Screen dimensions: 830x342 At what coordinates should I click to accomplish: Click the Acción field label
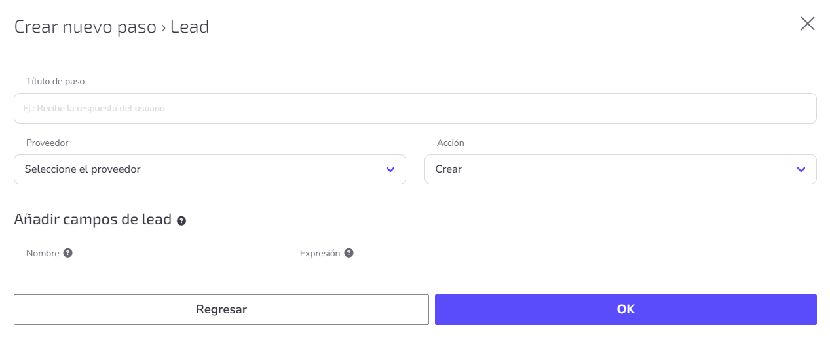pyautogui.click(x=451, y=143)
